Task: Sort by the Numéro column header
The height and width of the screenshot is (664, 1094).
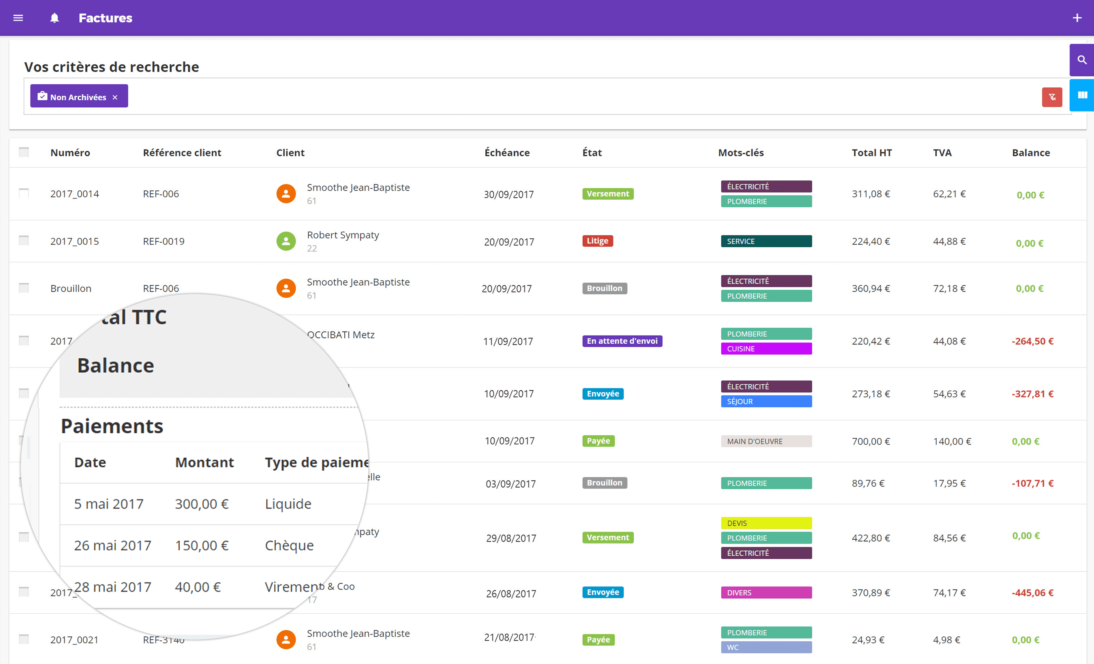Action: point(70,152)
